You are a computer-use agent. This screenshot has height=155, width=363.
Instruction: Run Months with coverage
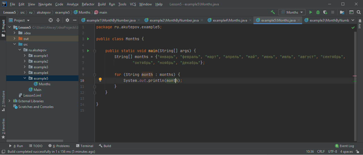pos(325,12)
